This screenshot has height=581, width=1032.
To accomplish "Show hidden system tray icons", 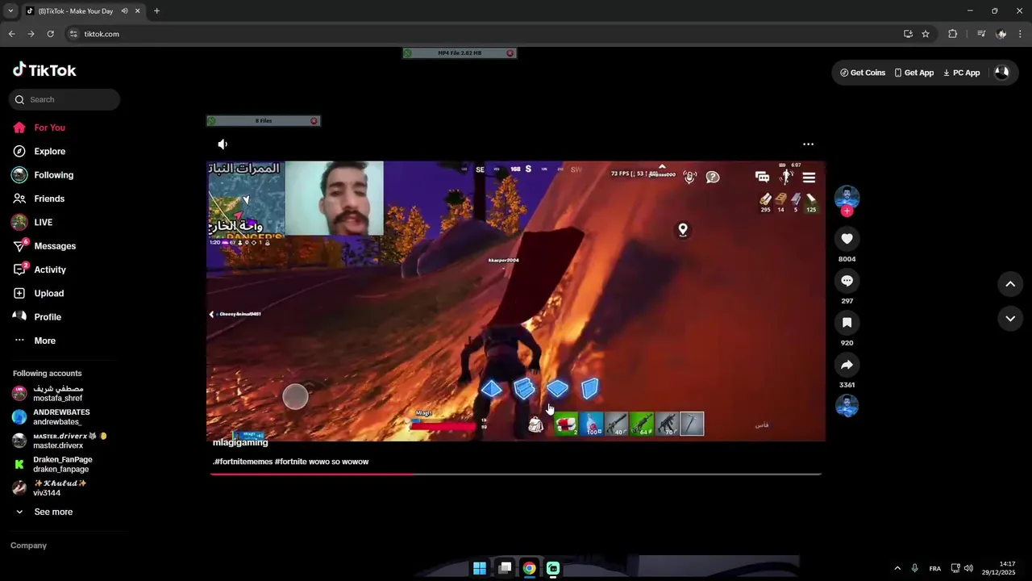I will pyautogui.click(x=897, y=568).
